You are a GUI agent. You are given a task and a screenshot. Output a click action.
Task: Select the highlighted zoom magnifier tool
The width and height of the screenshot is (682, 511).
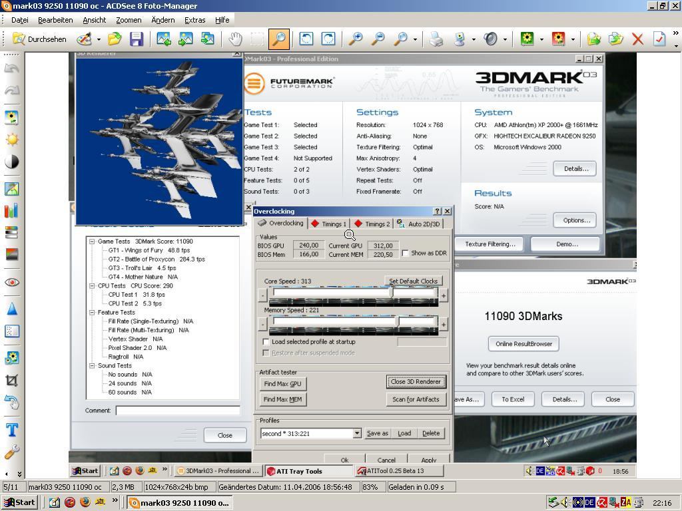pyautogui.click(x=279, y=39)
